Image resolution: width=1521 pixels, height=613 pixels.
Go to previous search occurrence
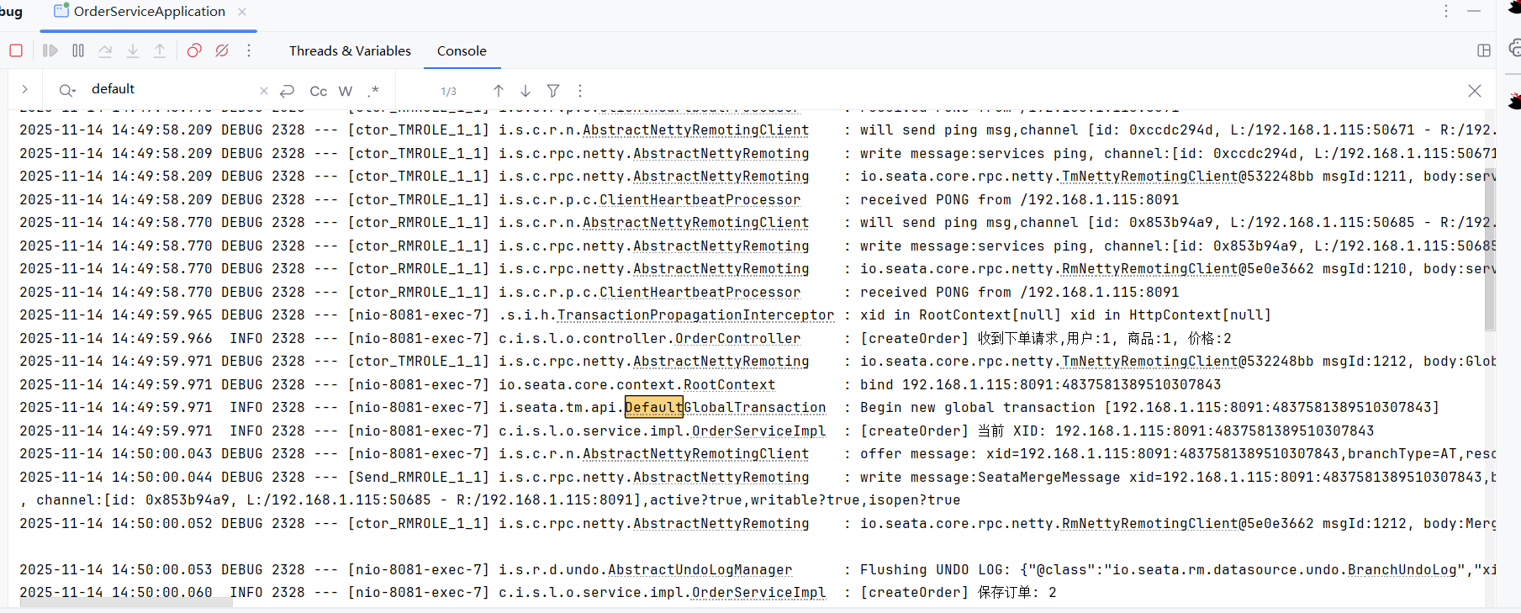tap(499, 90)
